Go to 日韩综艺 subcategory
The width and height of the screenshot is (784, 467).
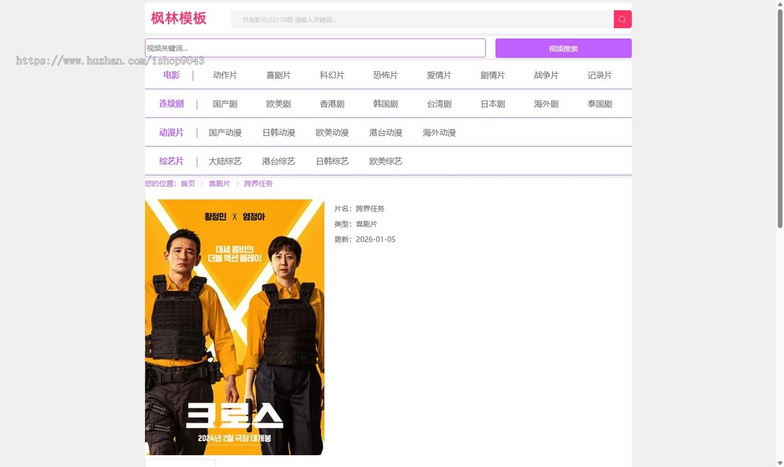(x=332, y=161)
